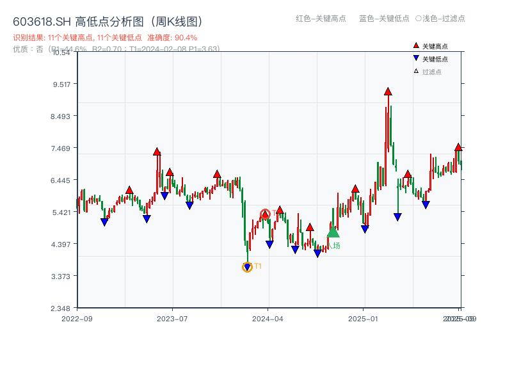Select the red 关键高点 triangle in the legend box
Screen dimensions: 512x384
[x=415, y=45]
